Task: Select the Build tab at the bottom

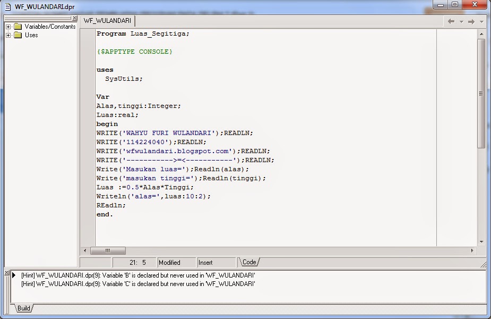Action: (22, 308)
